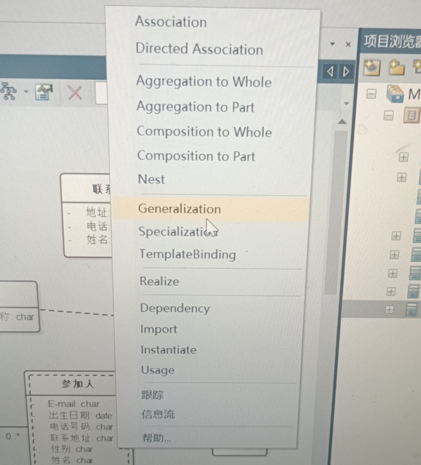Expand a plus-box item in the Project Browser tree
421x465 pixels.
[x=403, y=158]
